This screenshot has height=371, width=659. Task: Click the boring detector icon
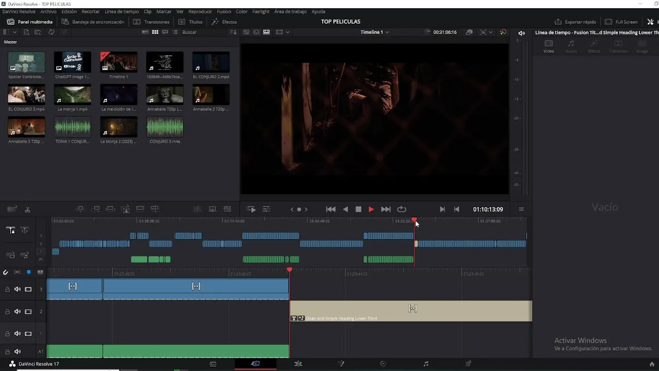[x=12, y=209]
